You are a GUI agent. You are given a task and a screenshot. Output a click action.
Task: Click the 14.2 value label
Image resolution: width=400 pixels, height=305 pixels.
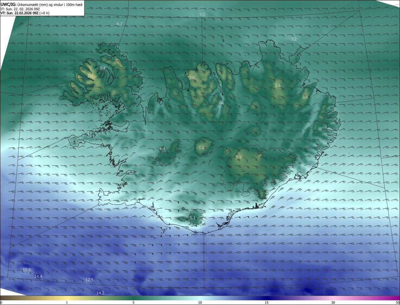coord(100,293)
